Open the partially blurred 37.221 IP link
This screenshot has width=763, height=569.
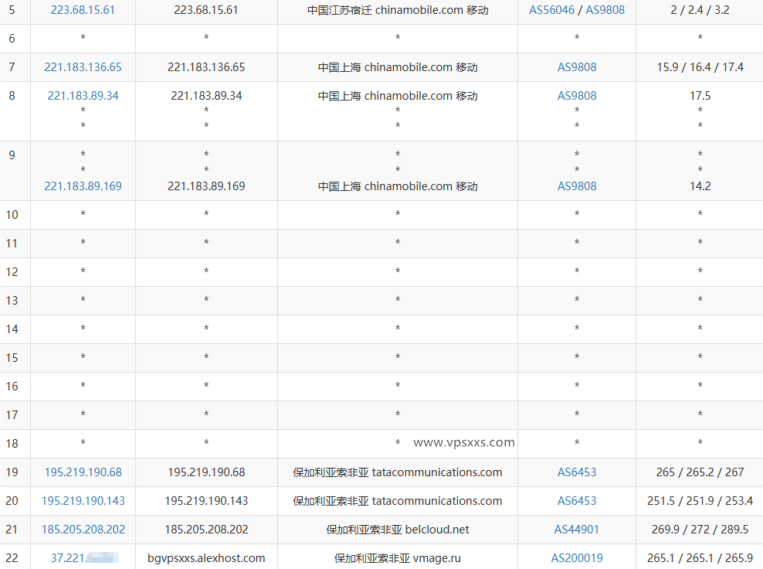click(84, 558)
